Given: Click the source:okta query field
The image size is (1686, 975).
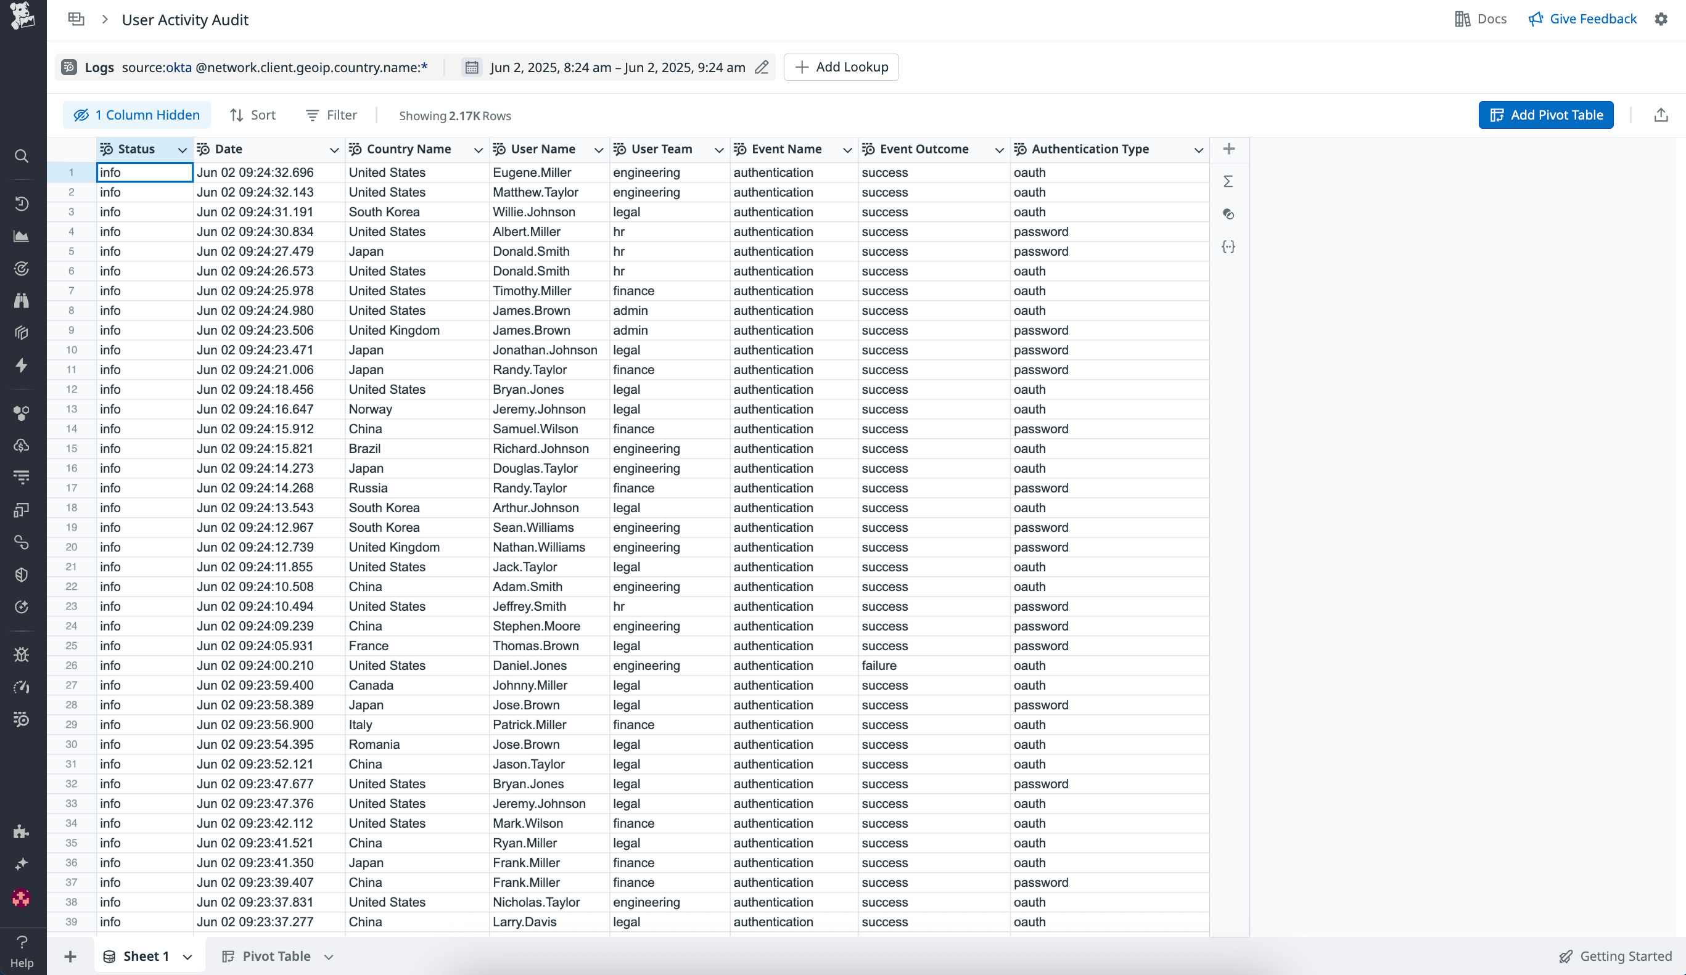Looking at the screenshot, I should coord(276,67).
